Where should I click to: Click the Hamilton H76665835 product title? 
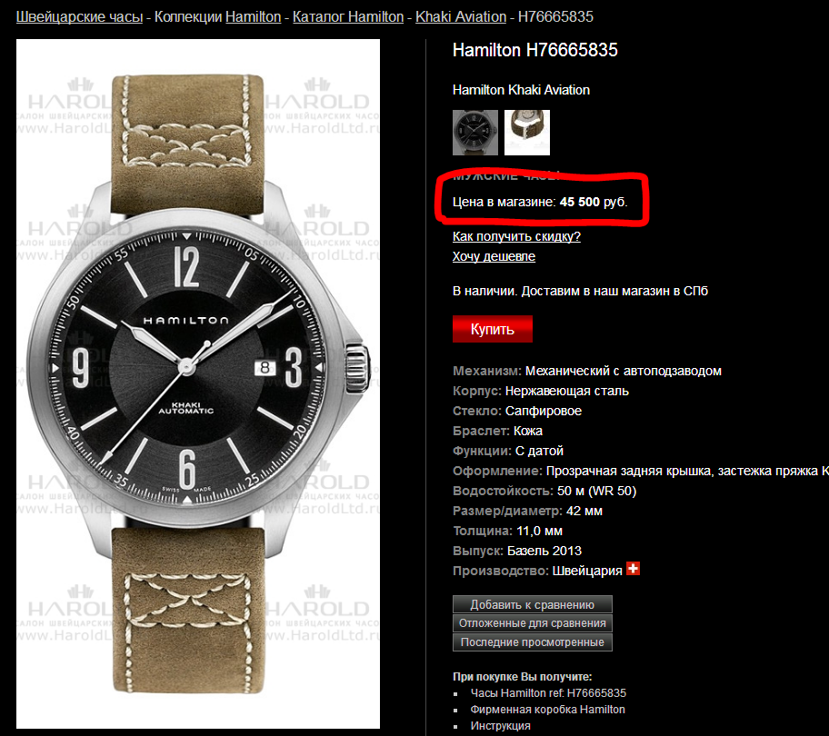pyautogui.click(x=535, y=50)
